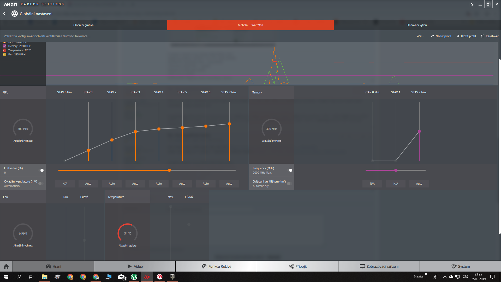Click the back arrow icon
Screen dimensions: 501x282
(x=4, y=14)
